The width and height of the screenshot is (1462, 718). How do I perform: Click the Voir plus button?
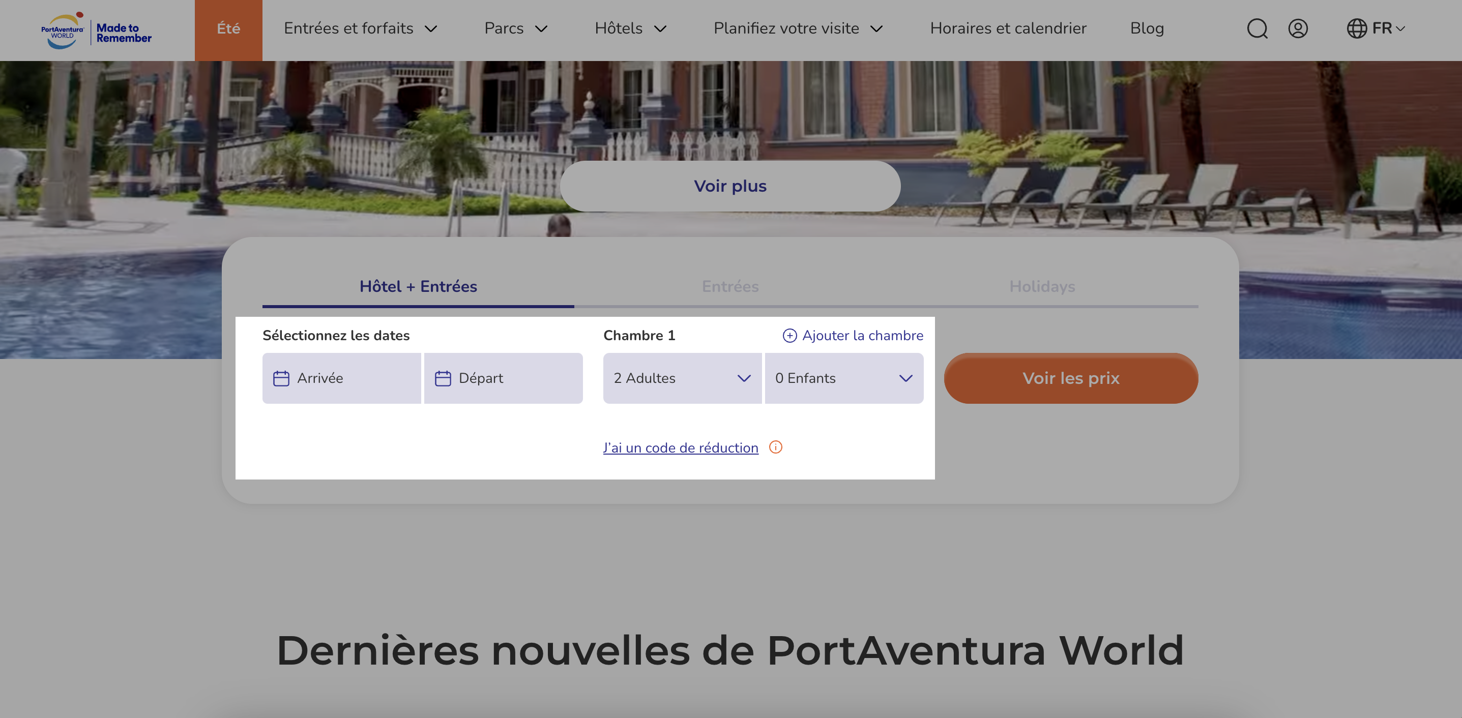(x=730, y=186)
